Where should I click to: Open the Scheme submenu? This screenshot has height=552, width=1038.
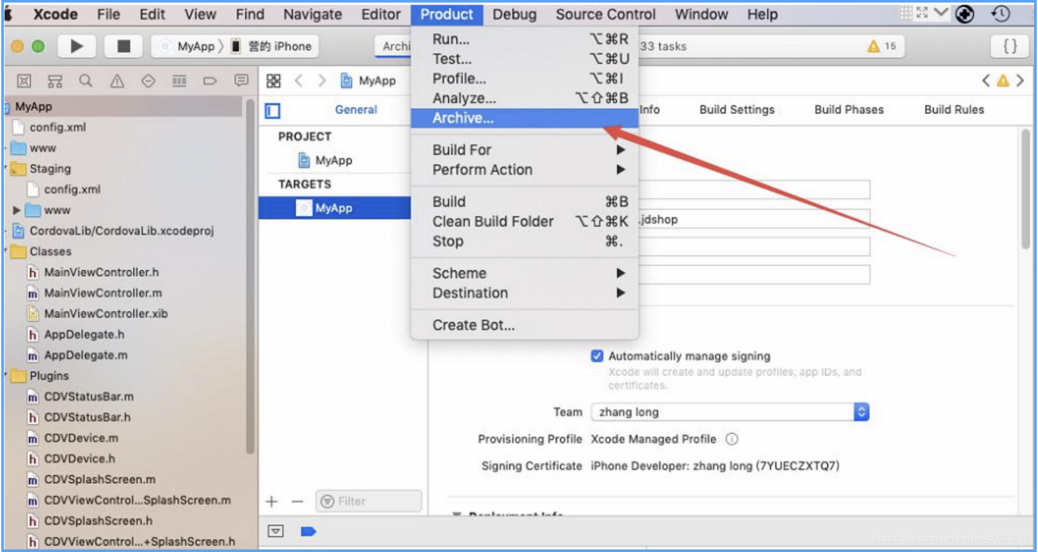(524, 273)
